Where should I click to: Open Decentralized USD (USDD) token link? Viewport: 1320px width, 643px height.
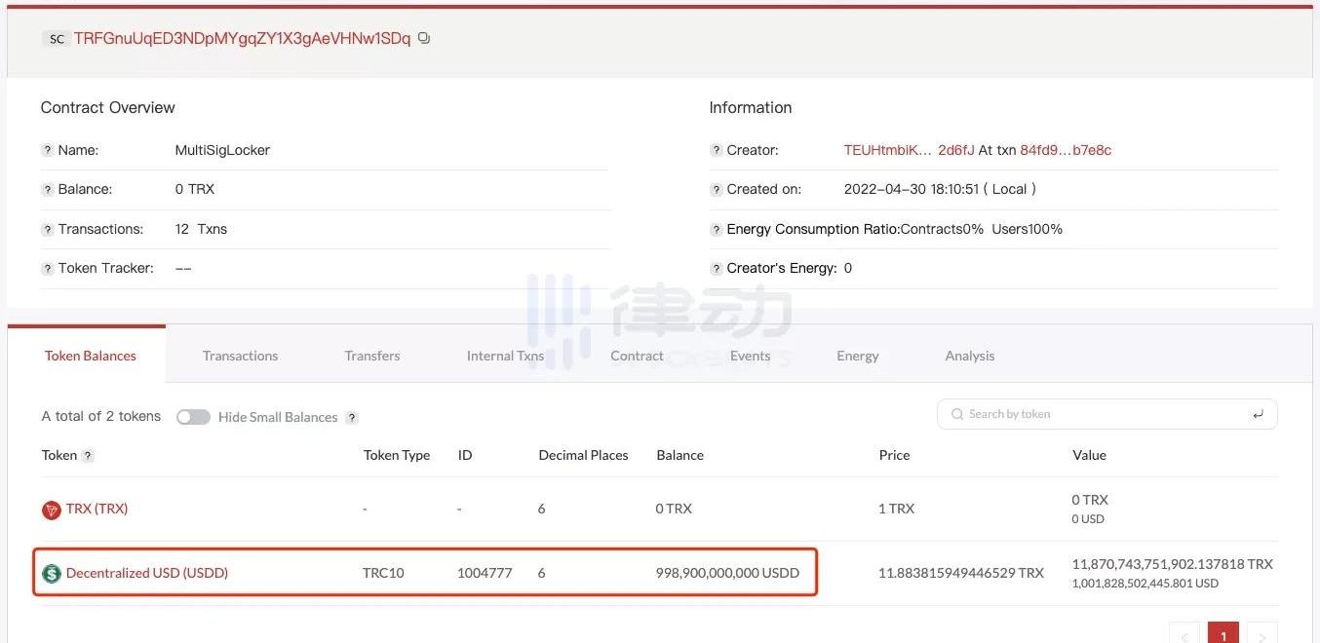pos(147,574)
